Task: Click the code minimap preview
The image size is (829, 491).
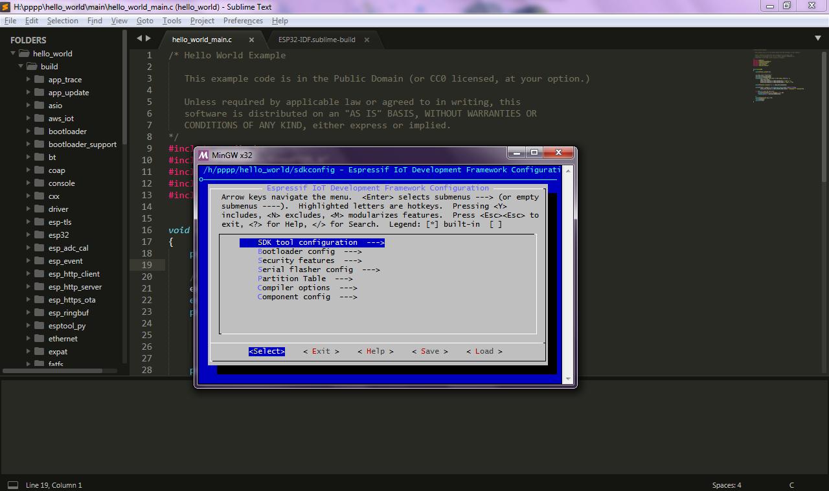Action: click(778, 76)
